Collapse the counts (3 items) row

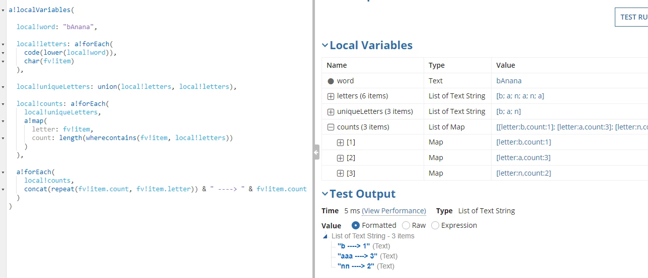331,127
